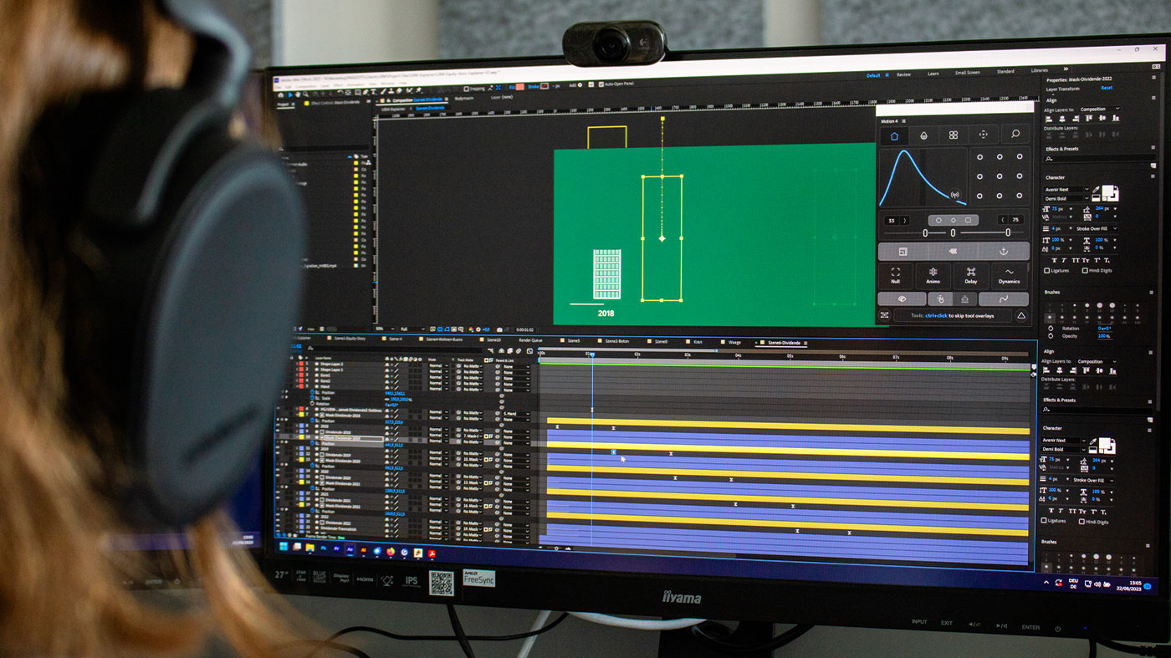This screenshot has height=658, width=1171.
Task: Open the Demi Bold font style dropdown
Action: (1067, 198)
